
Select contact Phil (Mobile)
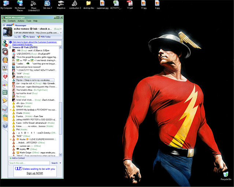(x=20, y=130)
